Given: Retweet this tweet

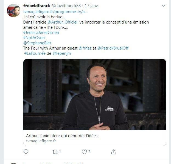Looking at the screenshot, I should (55, 151).
